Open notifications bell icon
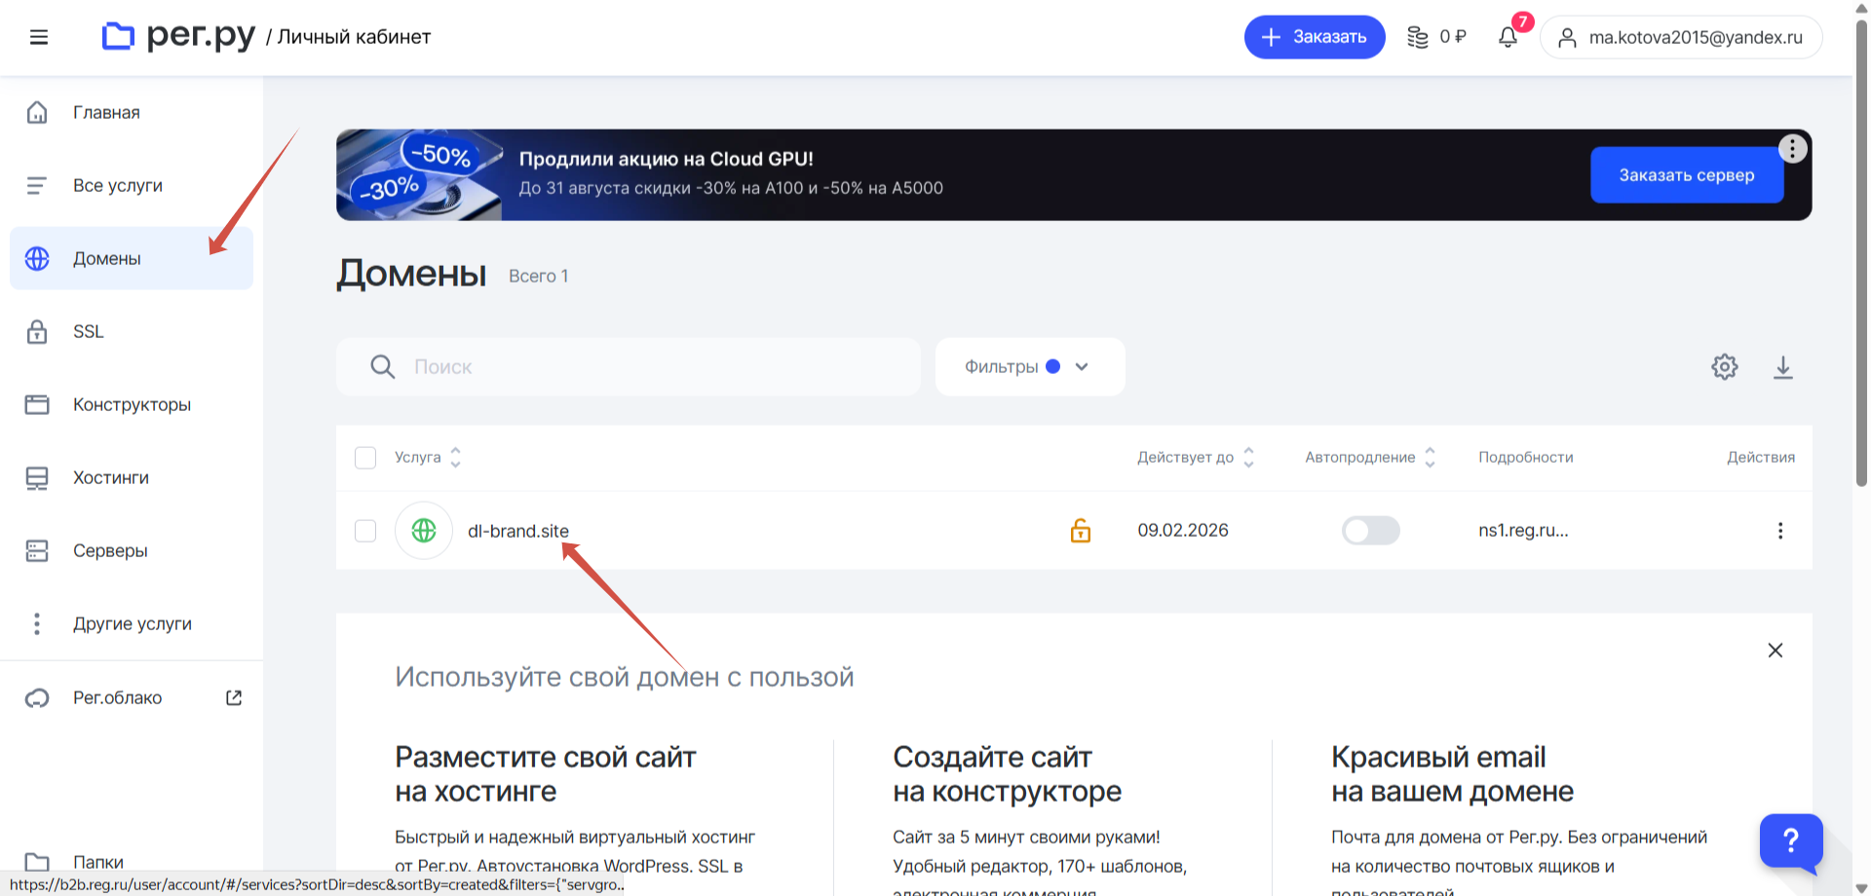 tap(1508, 37)
